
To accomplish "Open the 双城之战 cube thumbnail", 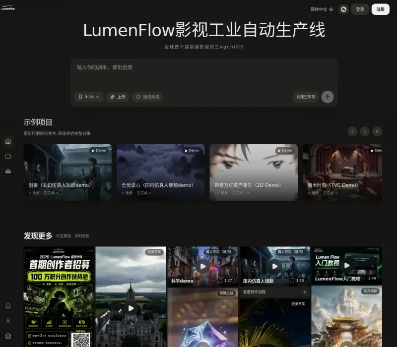I will pyautogui.click(x=203, y=317).
